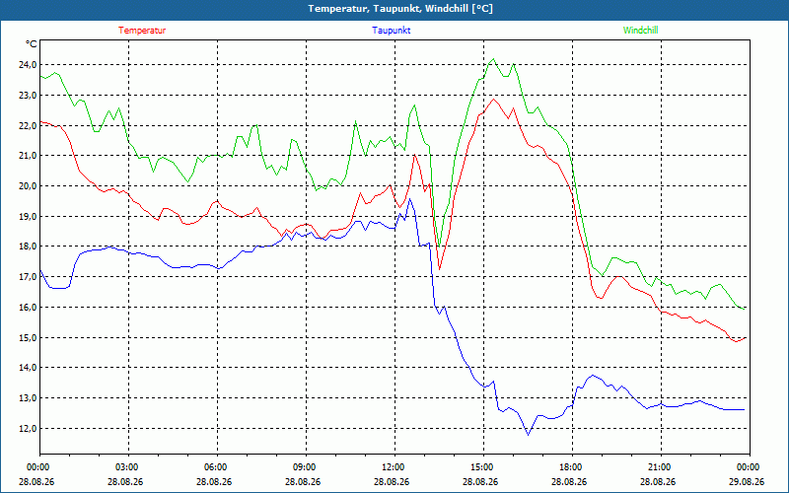Click the '12:00' time label

[393, 467]
